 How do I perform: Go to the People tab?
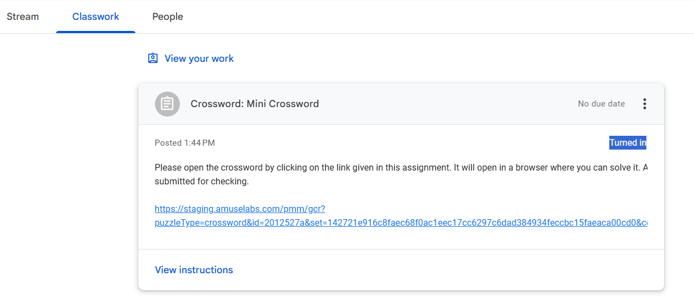pos(168,17)
